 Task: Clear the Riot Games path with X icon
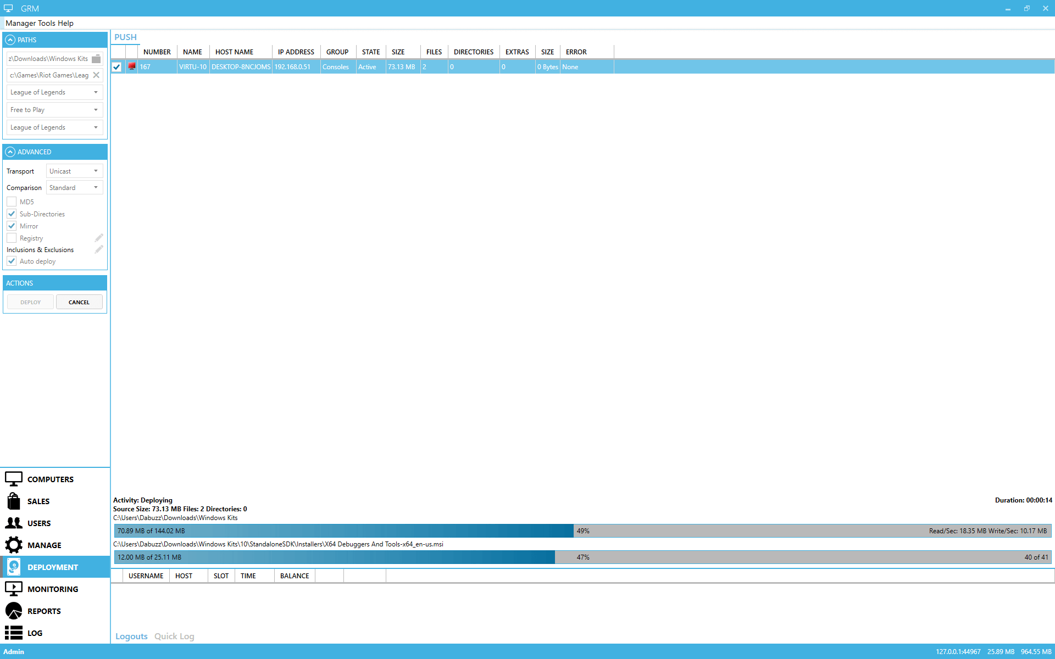(96, 75)
